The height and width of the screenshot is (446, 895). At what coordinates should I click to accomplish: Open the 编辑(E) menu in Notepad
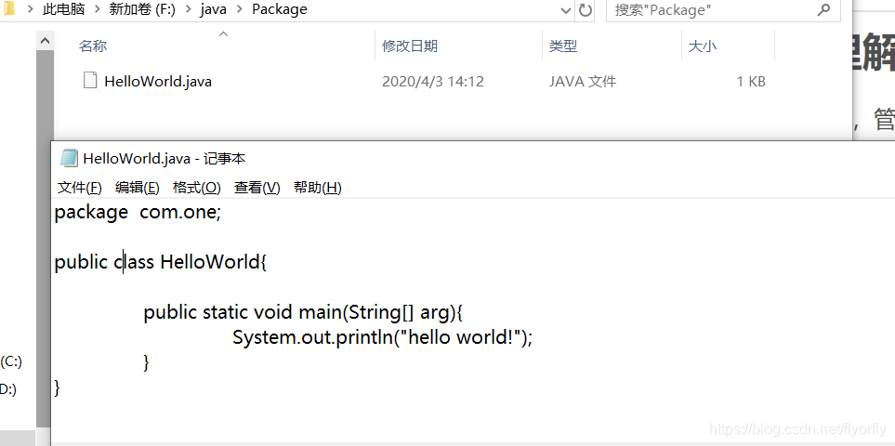[x=137, y=188]
